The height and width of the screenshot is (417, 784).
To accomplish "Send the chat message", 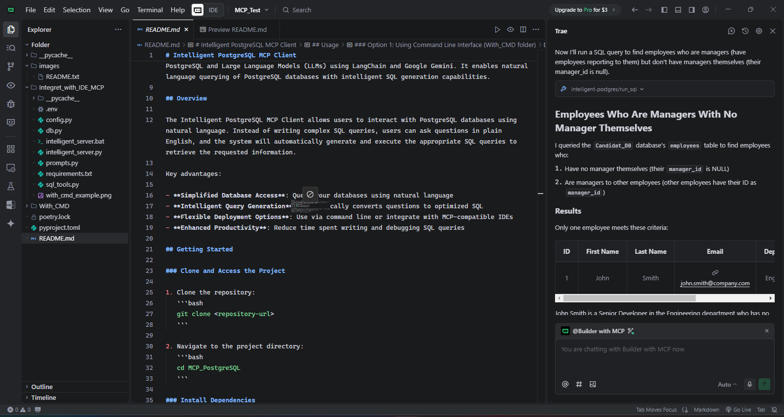I will coord(764,384).
